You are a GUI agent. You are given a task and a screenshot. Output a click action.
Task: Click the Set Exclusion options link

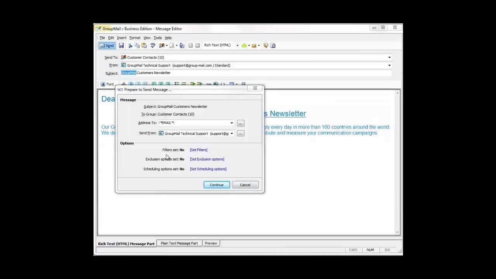click(207, 159)
